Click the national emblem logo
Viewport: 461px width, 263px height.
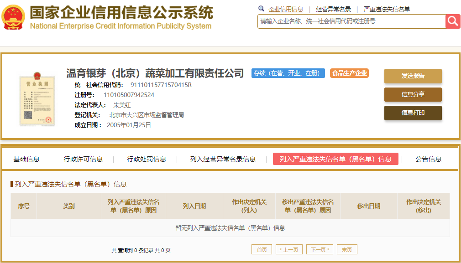(x=13, y=17)
